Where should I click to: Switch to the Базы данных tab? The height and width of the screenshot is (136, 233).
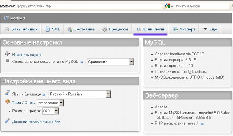pyautogui.click(x=21, y=29)
